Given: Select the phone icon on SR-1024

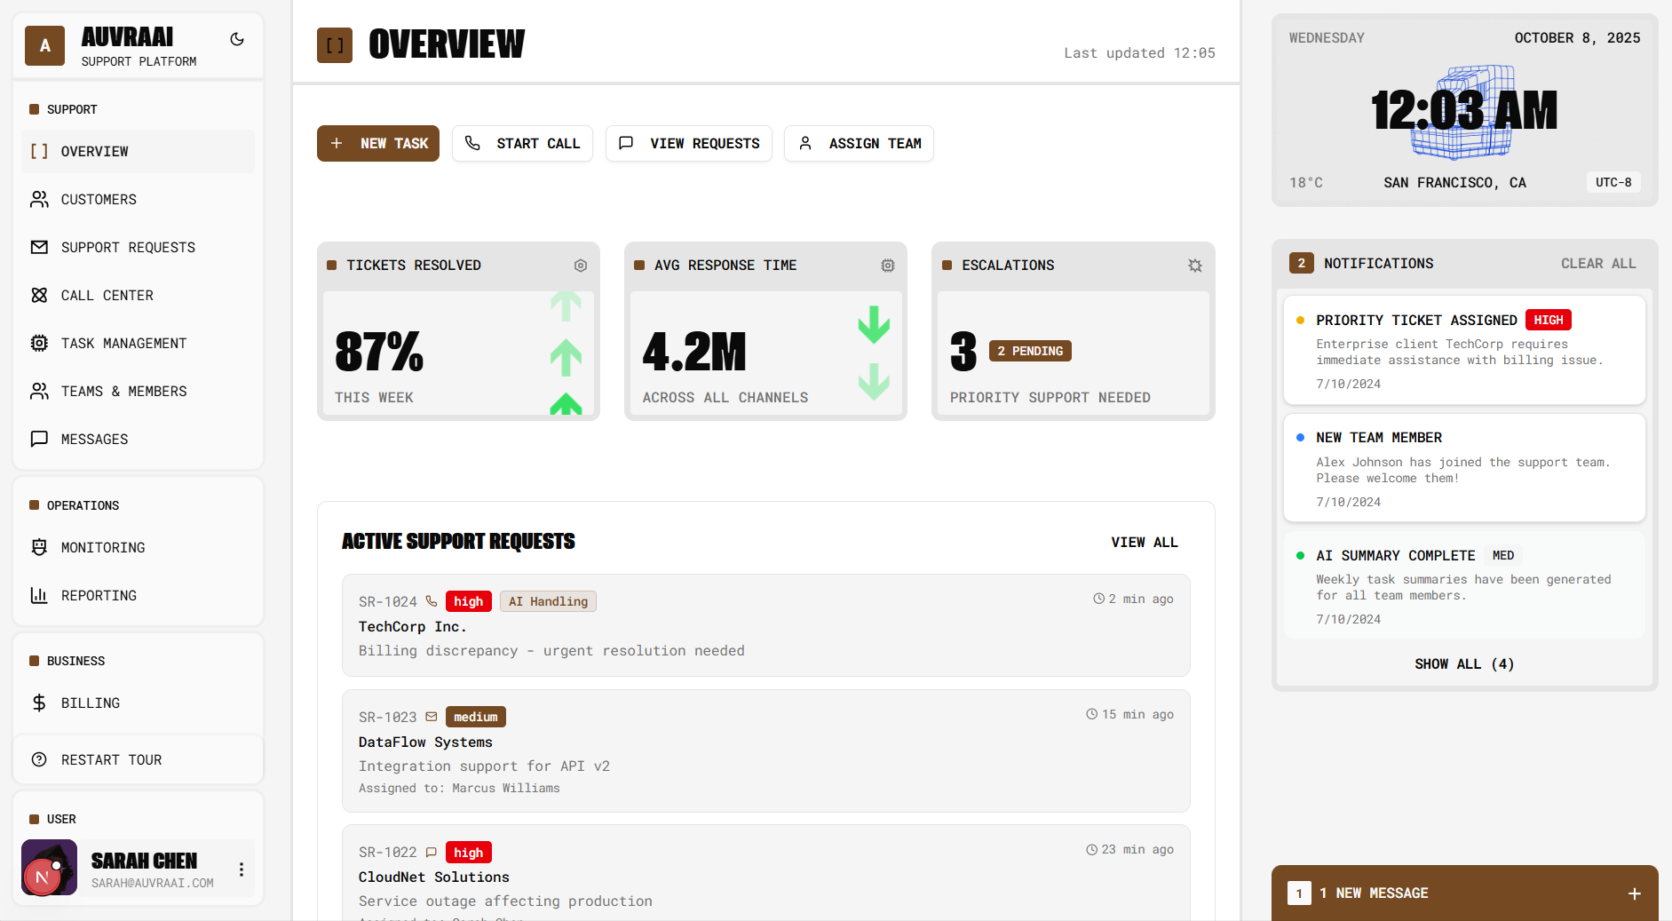Looking at the screenshot, I should coord(432,600).
